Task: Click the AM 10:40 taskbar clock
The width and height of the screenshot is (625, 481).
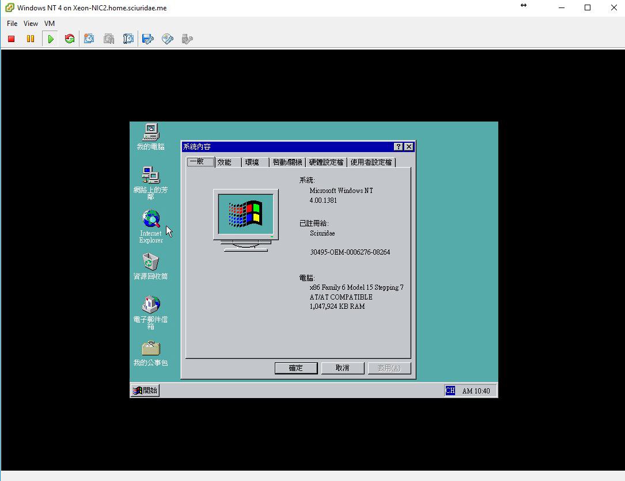Action: pyautogui.click(x=476, y=391)
